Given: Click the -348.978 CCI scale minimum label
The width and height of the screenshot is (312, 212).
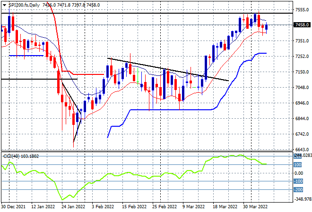Looking at the screenshot, I should (x=303, y=199).
